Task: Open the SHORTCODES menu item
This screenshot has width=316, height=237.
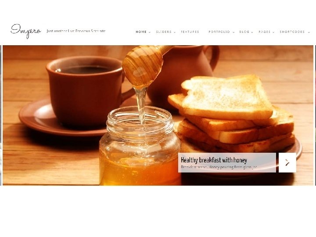Action: pos(292,32)
